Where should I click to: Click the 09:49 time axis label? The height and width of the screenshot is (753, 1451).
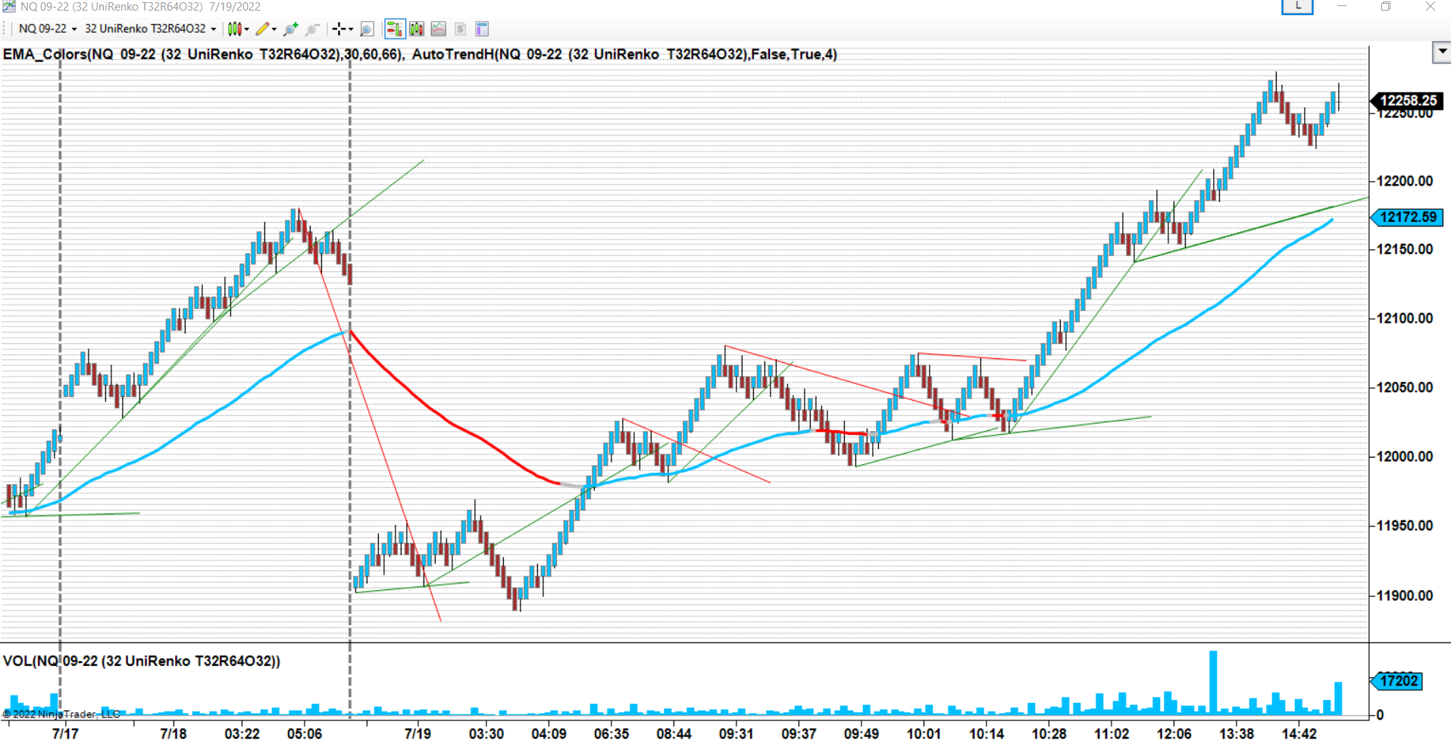(862, 734)
